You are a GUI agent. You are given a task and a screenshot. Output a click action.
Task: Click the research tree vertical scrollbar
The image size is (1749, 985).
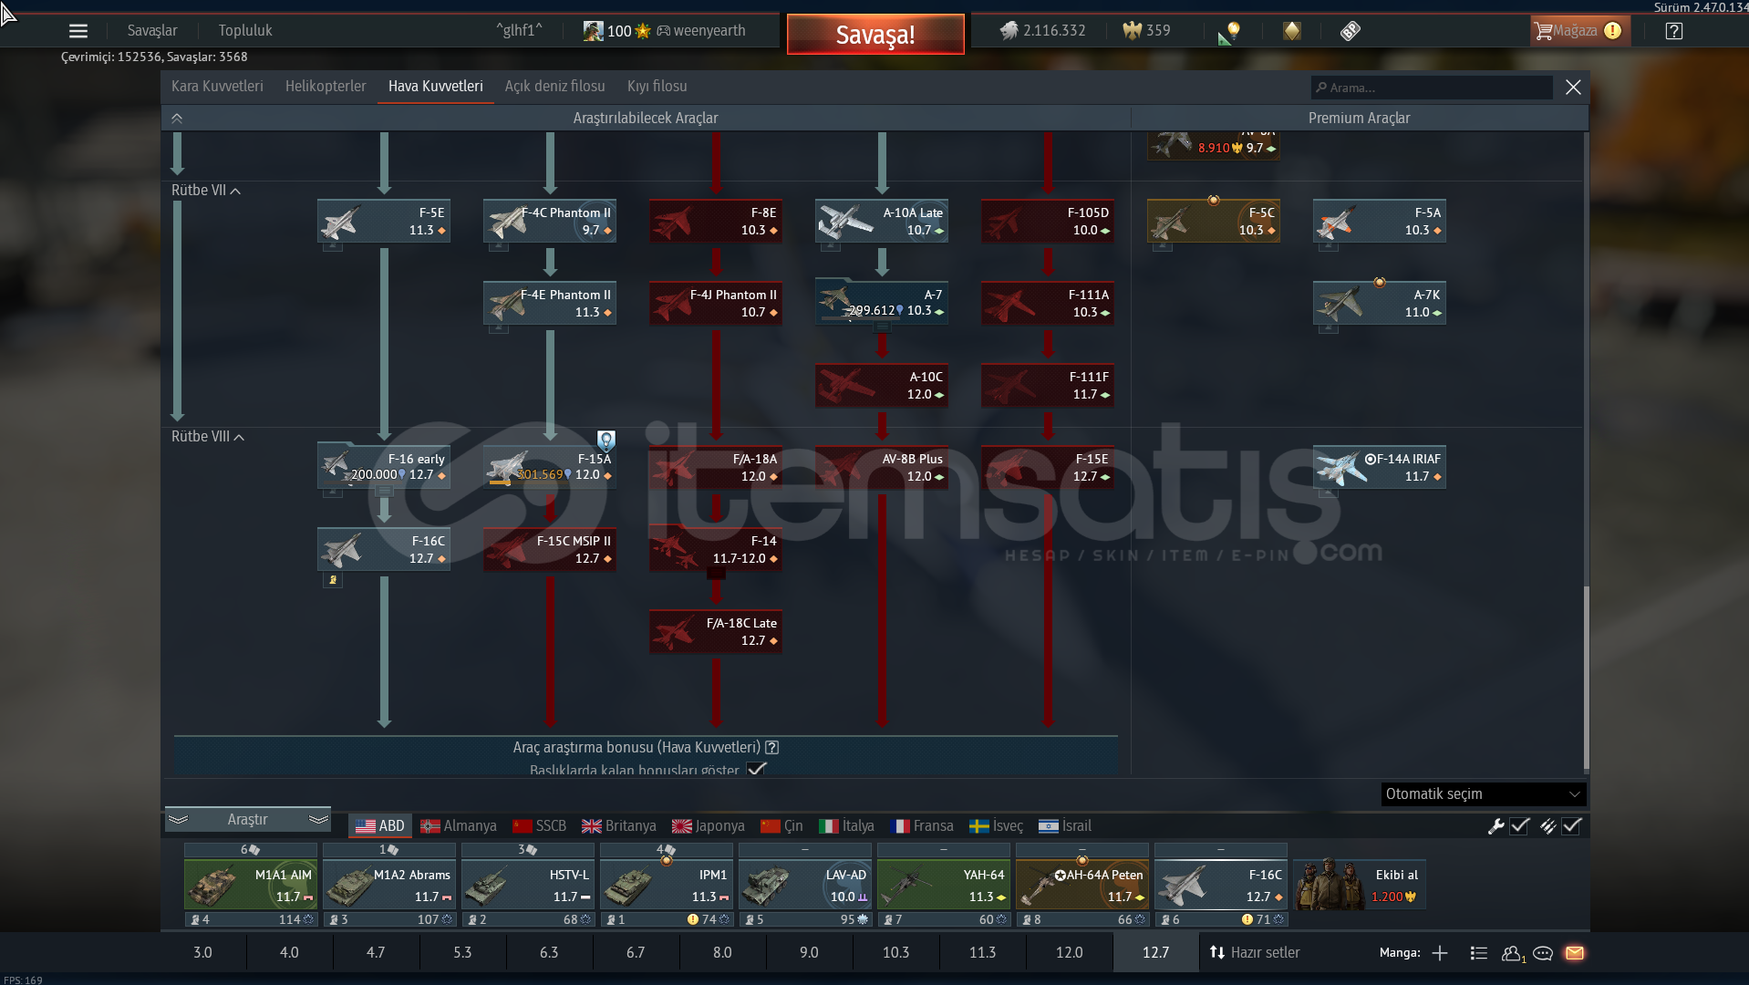point(1586,678)
